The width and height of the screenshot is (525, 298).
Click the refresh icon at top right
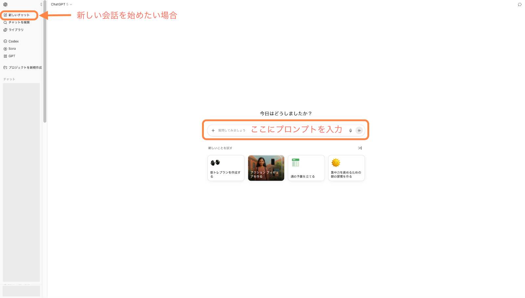coord(520,5)
